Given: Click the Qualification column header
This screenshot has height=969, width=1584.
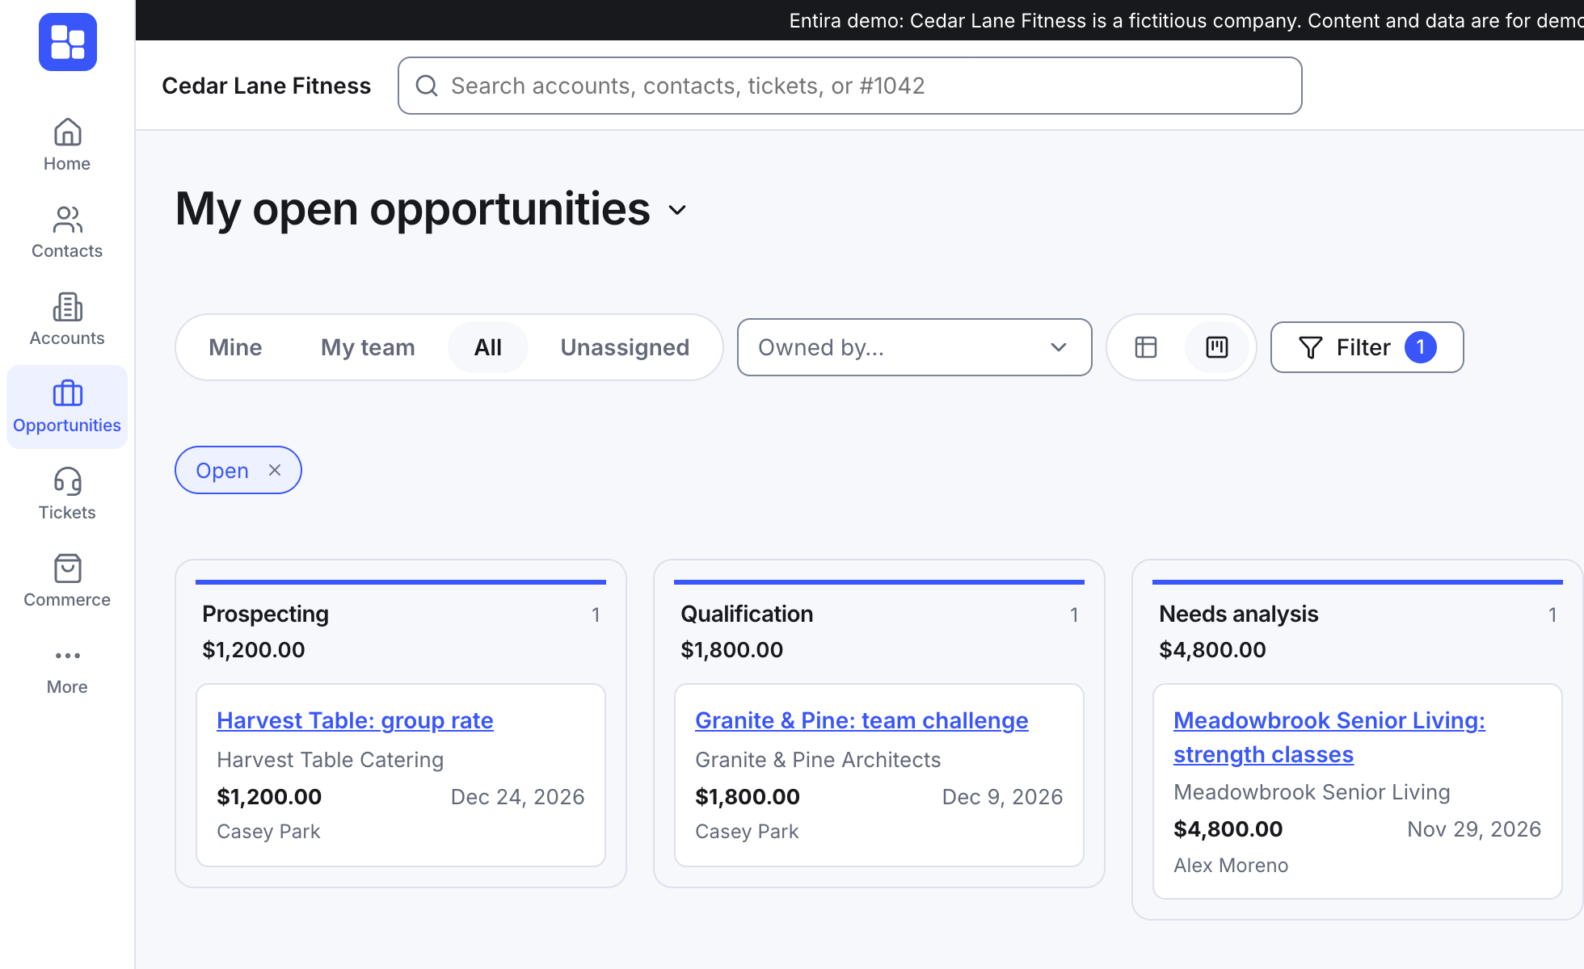Looking at the screenshot, I should click(747, 614).
